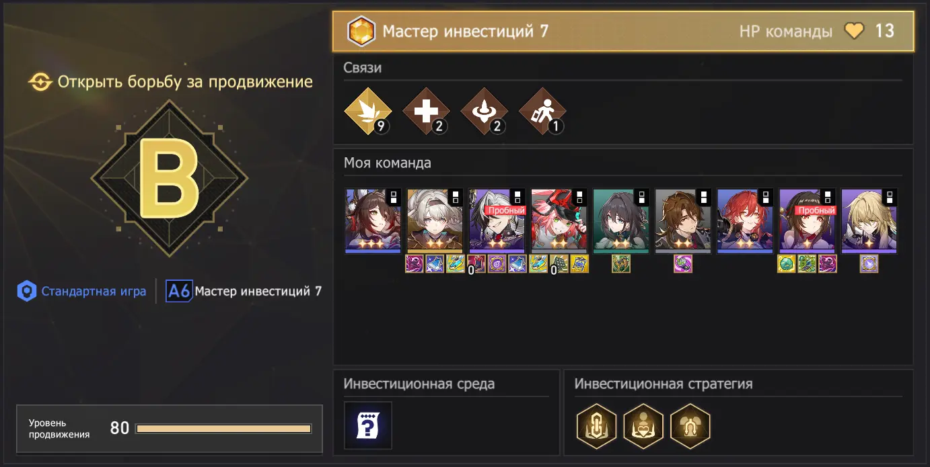Screen dimensions: 930x467
Task: Click the Уровень продвижения progress bar
Action: point(223,429)
